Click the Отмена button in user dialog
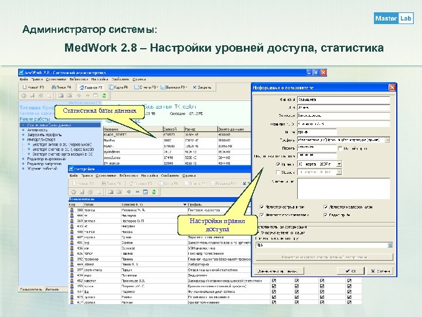 [380, 271]
